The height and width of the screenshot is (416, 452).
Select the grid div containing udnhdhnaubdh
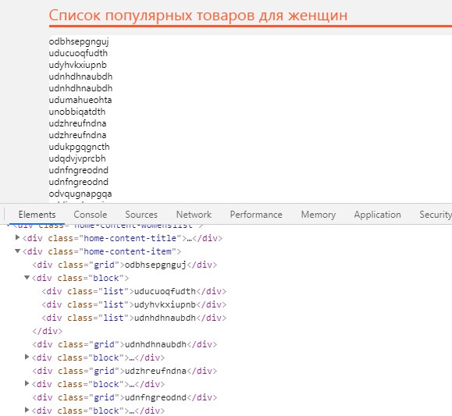coord(125,344)
